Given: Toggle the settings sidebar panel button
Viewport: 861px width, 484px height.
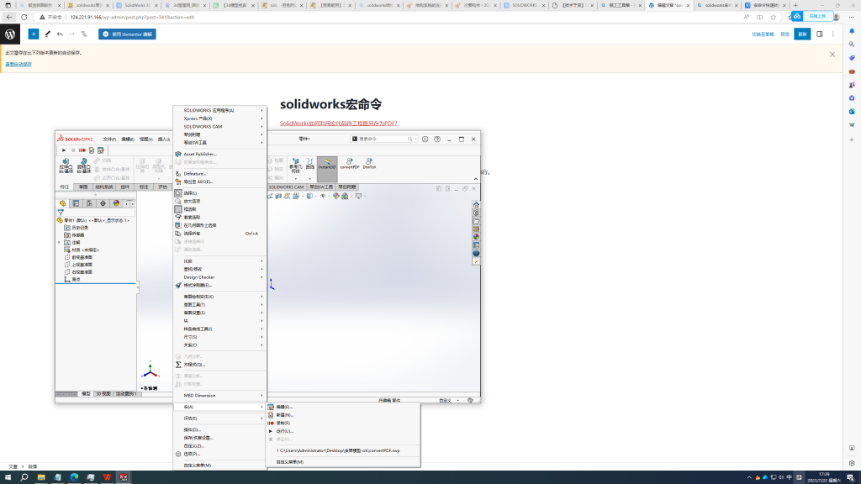Looking at the screenshot, I should (x=820, y=34).
